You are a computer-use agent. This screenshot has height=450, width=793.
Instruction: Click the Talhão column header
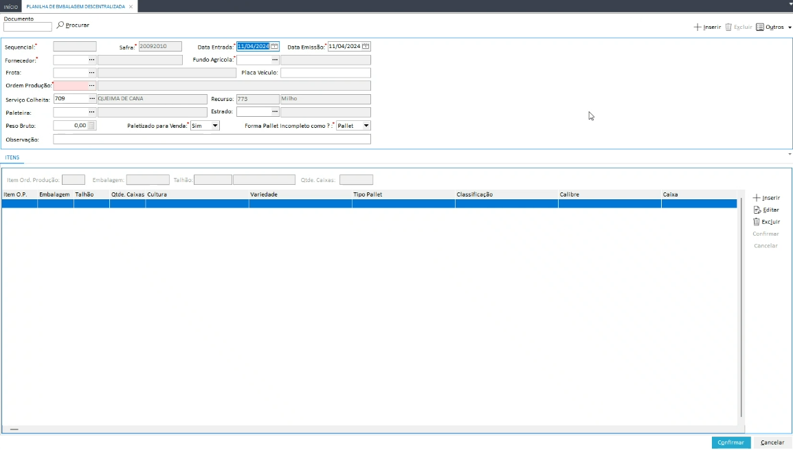coord(91,194)
